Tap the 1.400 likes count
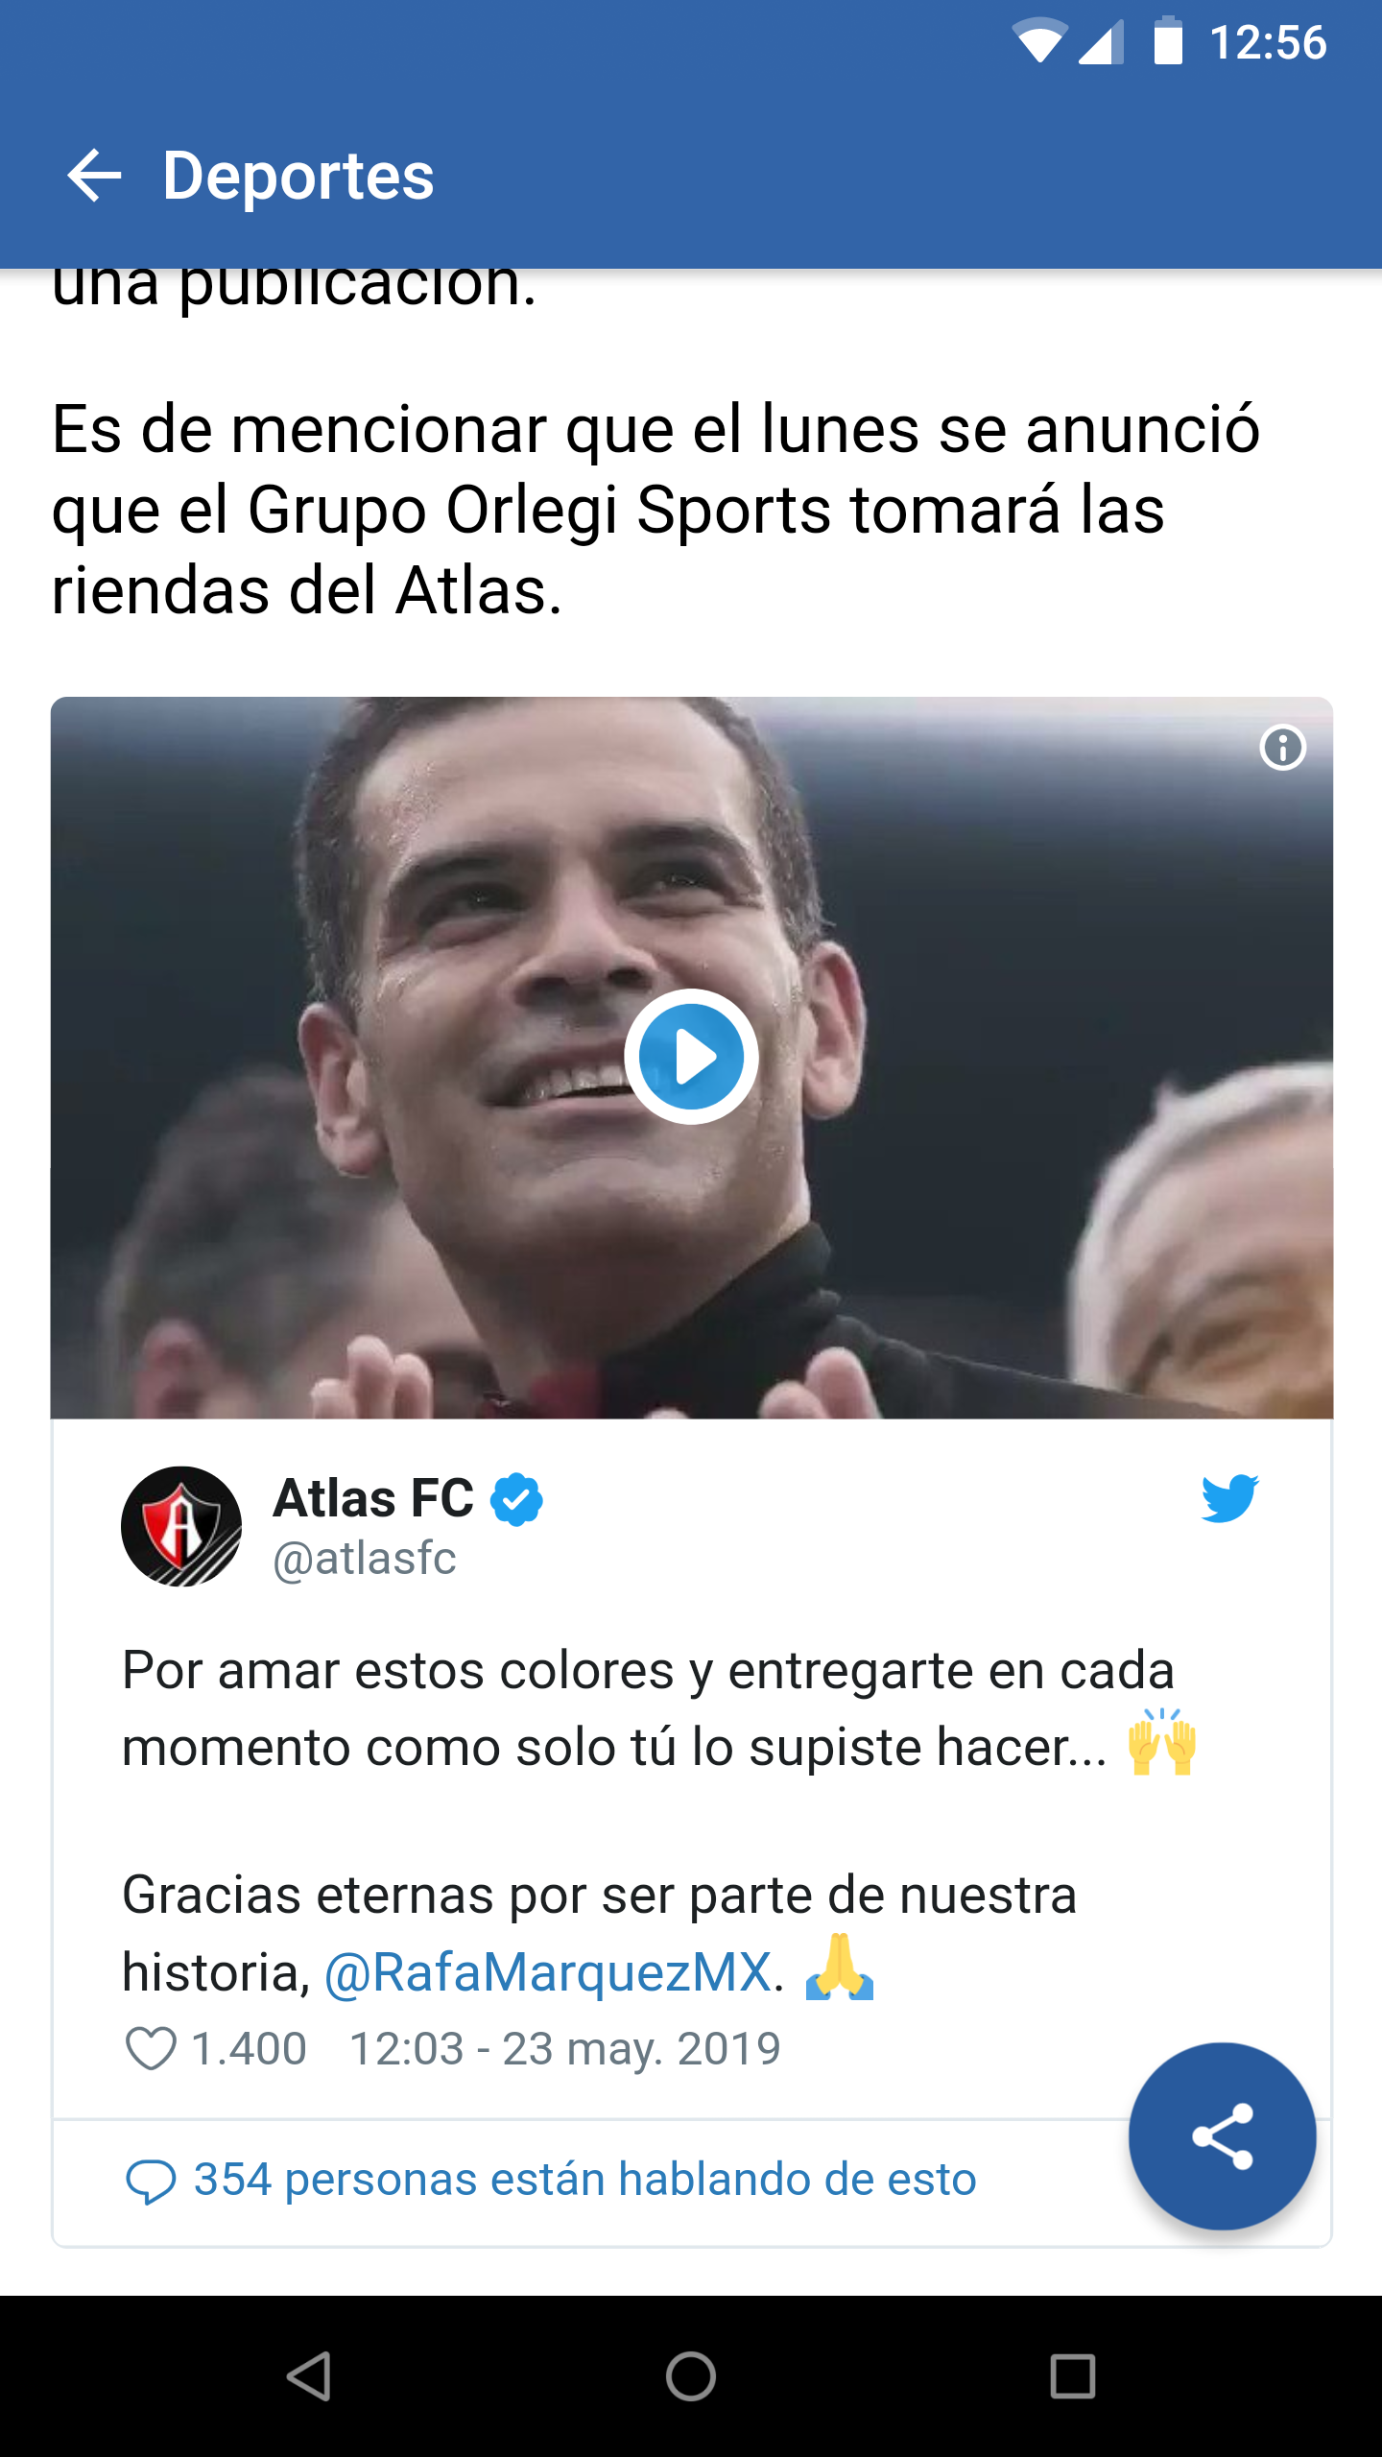1382x2457 pixels. [x=249, y=2049]
